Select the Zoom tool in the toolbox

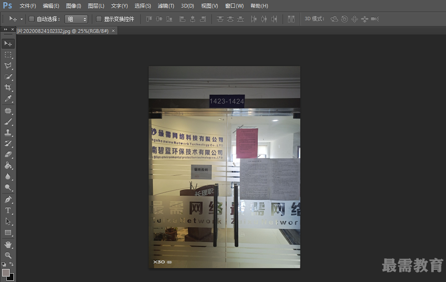pyautogui.click(x=8, y=255)
